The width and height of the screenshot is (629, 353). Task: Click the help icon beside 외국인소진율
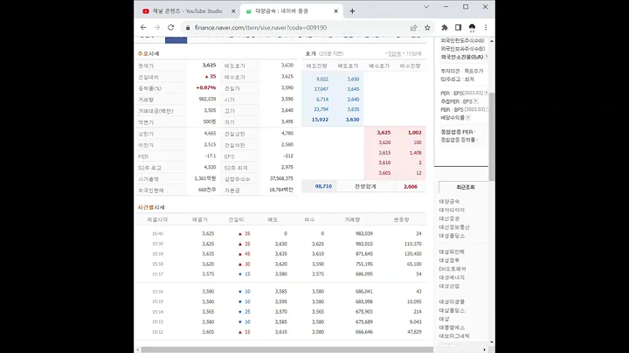[x=487, y=57]
